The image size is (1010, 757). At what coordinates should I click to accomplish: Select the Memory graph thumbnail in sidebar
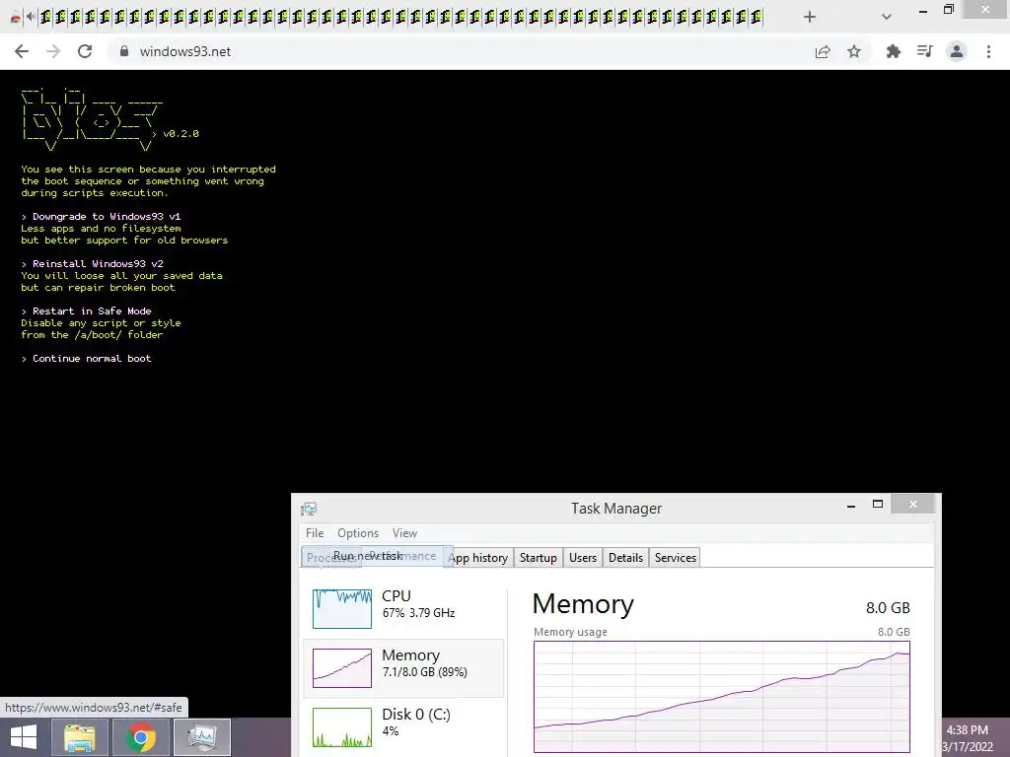342,667
